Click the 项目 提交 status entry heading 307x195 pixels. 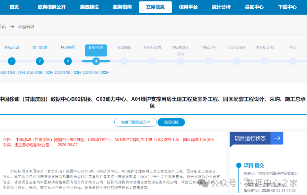tap(254, 166)
